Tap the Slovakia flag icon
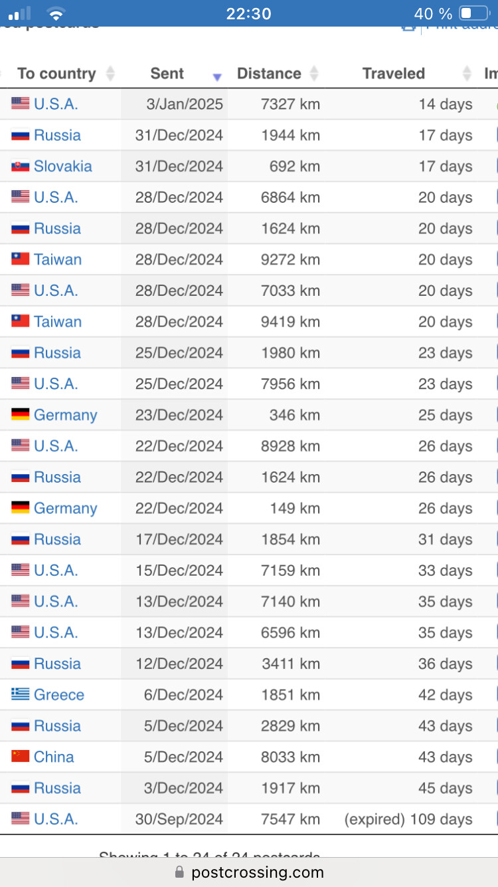498x887 pixels. [x=21, y=166]
